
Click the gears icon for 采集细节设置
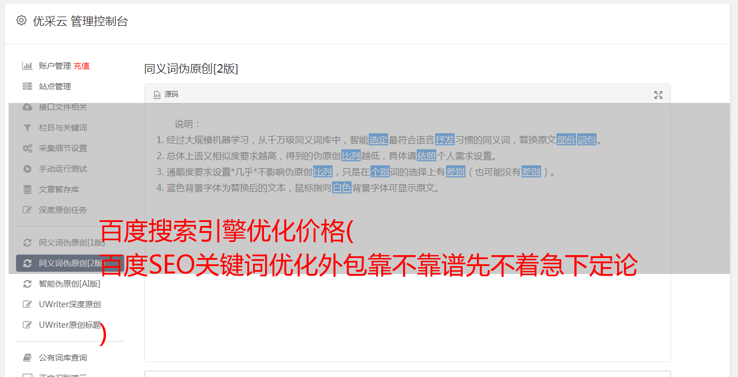(27, 148)
